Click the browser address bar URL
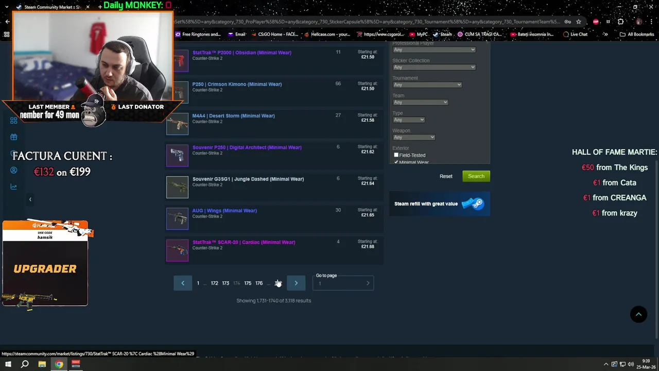The image size is (659, 371). click(x=368, y=22)
